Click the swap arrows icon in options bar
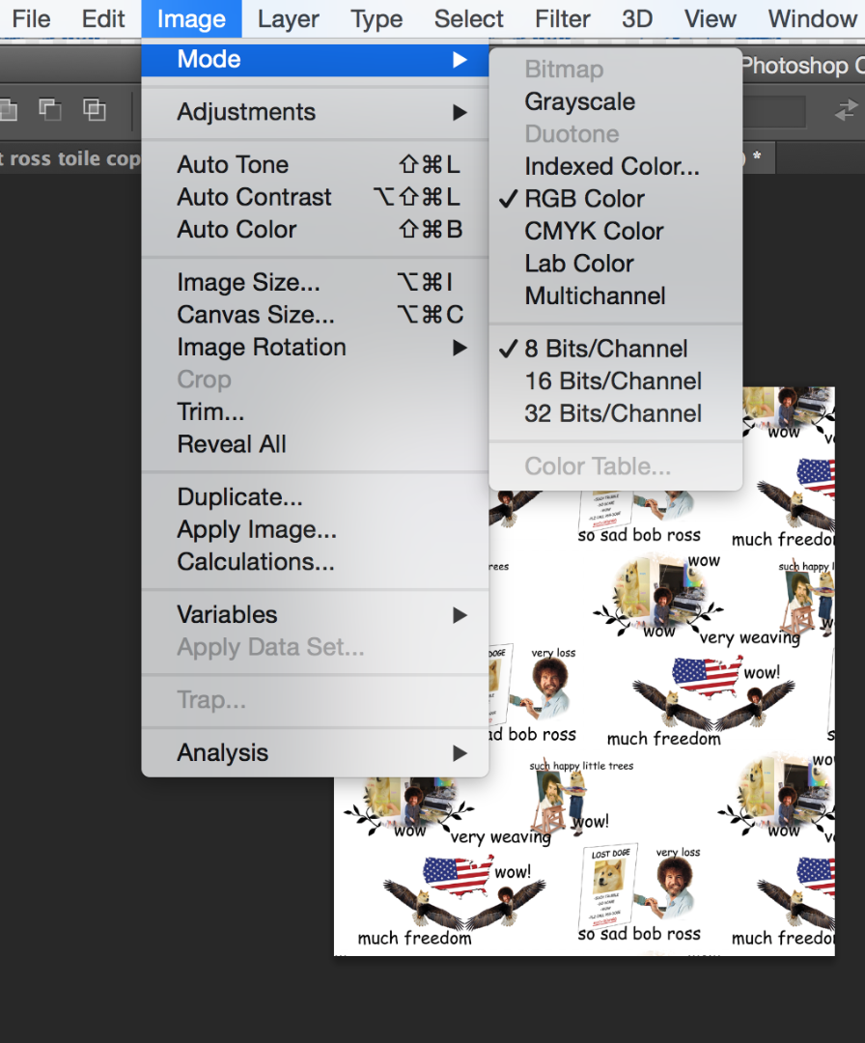 pyautogui.click(x=847, y=110)
